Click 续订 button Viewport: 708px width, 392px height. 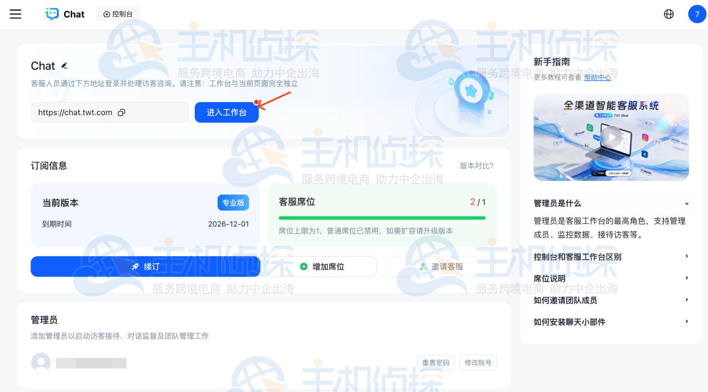tap(145, 266)
